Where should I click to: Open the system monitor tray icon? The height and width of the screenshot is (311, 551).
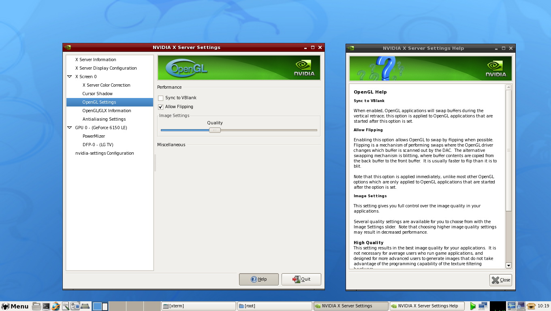(512, 306)
